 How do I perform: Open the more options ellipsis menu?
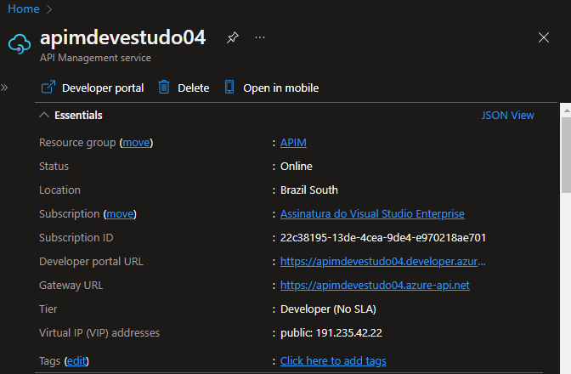pyautogui.click(x=260, y=37)
